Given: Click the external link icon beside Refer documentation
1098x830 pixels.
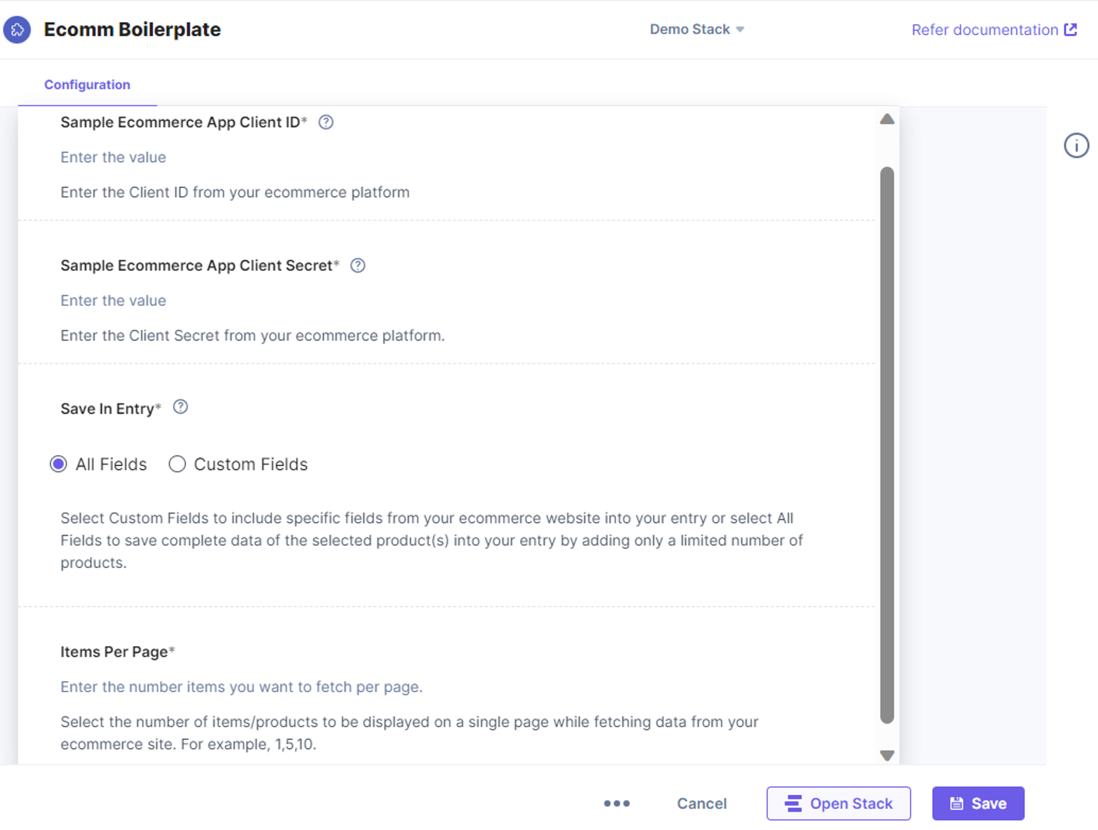Looking at the screenshot, I should [x=1071, y=30].
